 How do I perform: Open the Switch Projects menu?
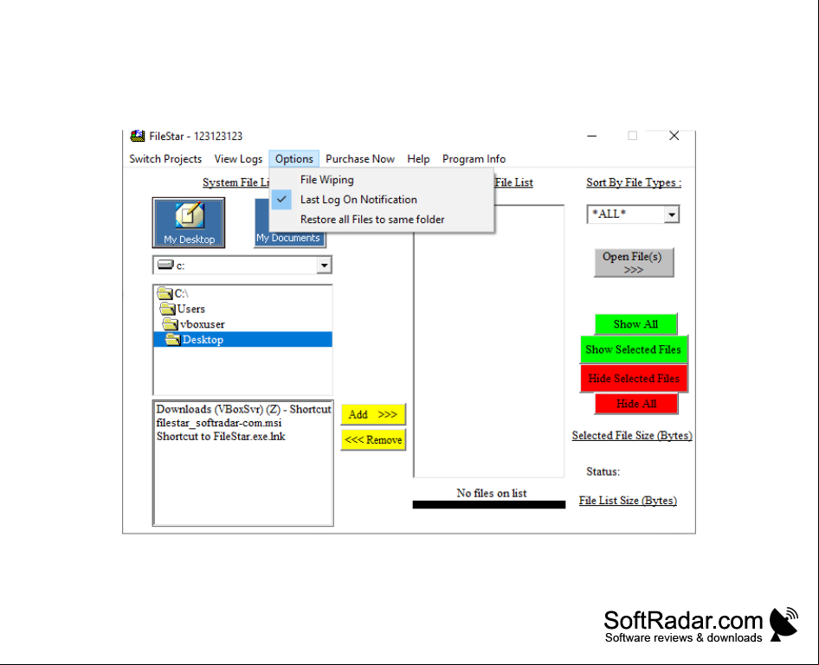[165, 158]
